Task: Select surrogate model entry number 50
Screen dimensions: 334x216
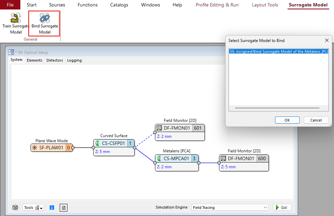Action: pyautogui.click(x=279, y=51)
